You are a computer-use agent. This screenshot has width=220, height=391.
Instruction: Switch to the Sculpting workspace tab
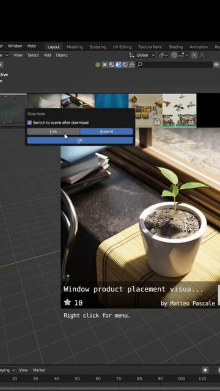coord(98,47)
